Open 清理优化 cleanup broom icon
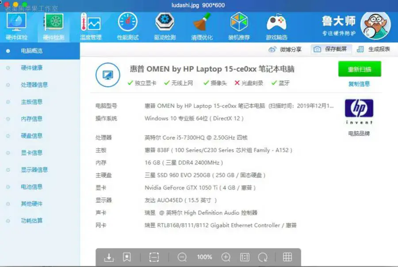 coord(202,27)
